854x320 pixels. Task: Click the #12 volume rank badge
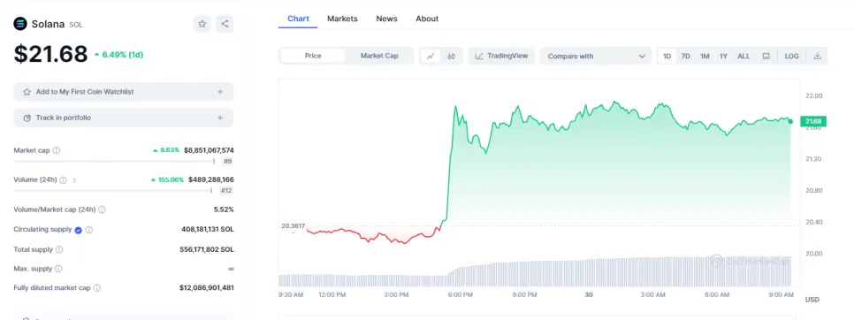pos(226,190)
